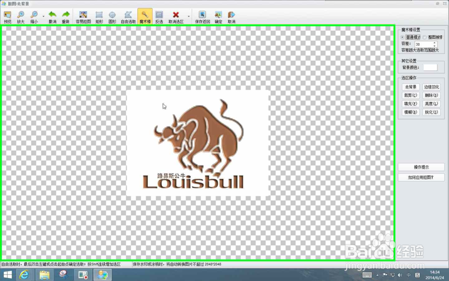Viewport: 449px width, 281px height.
Task: Click the 容差 tolerance value field
Action: (423, 44)
